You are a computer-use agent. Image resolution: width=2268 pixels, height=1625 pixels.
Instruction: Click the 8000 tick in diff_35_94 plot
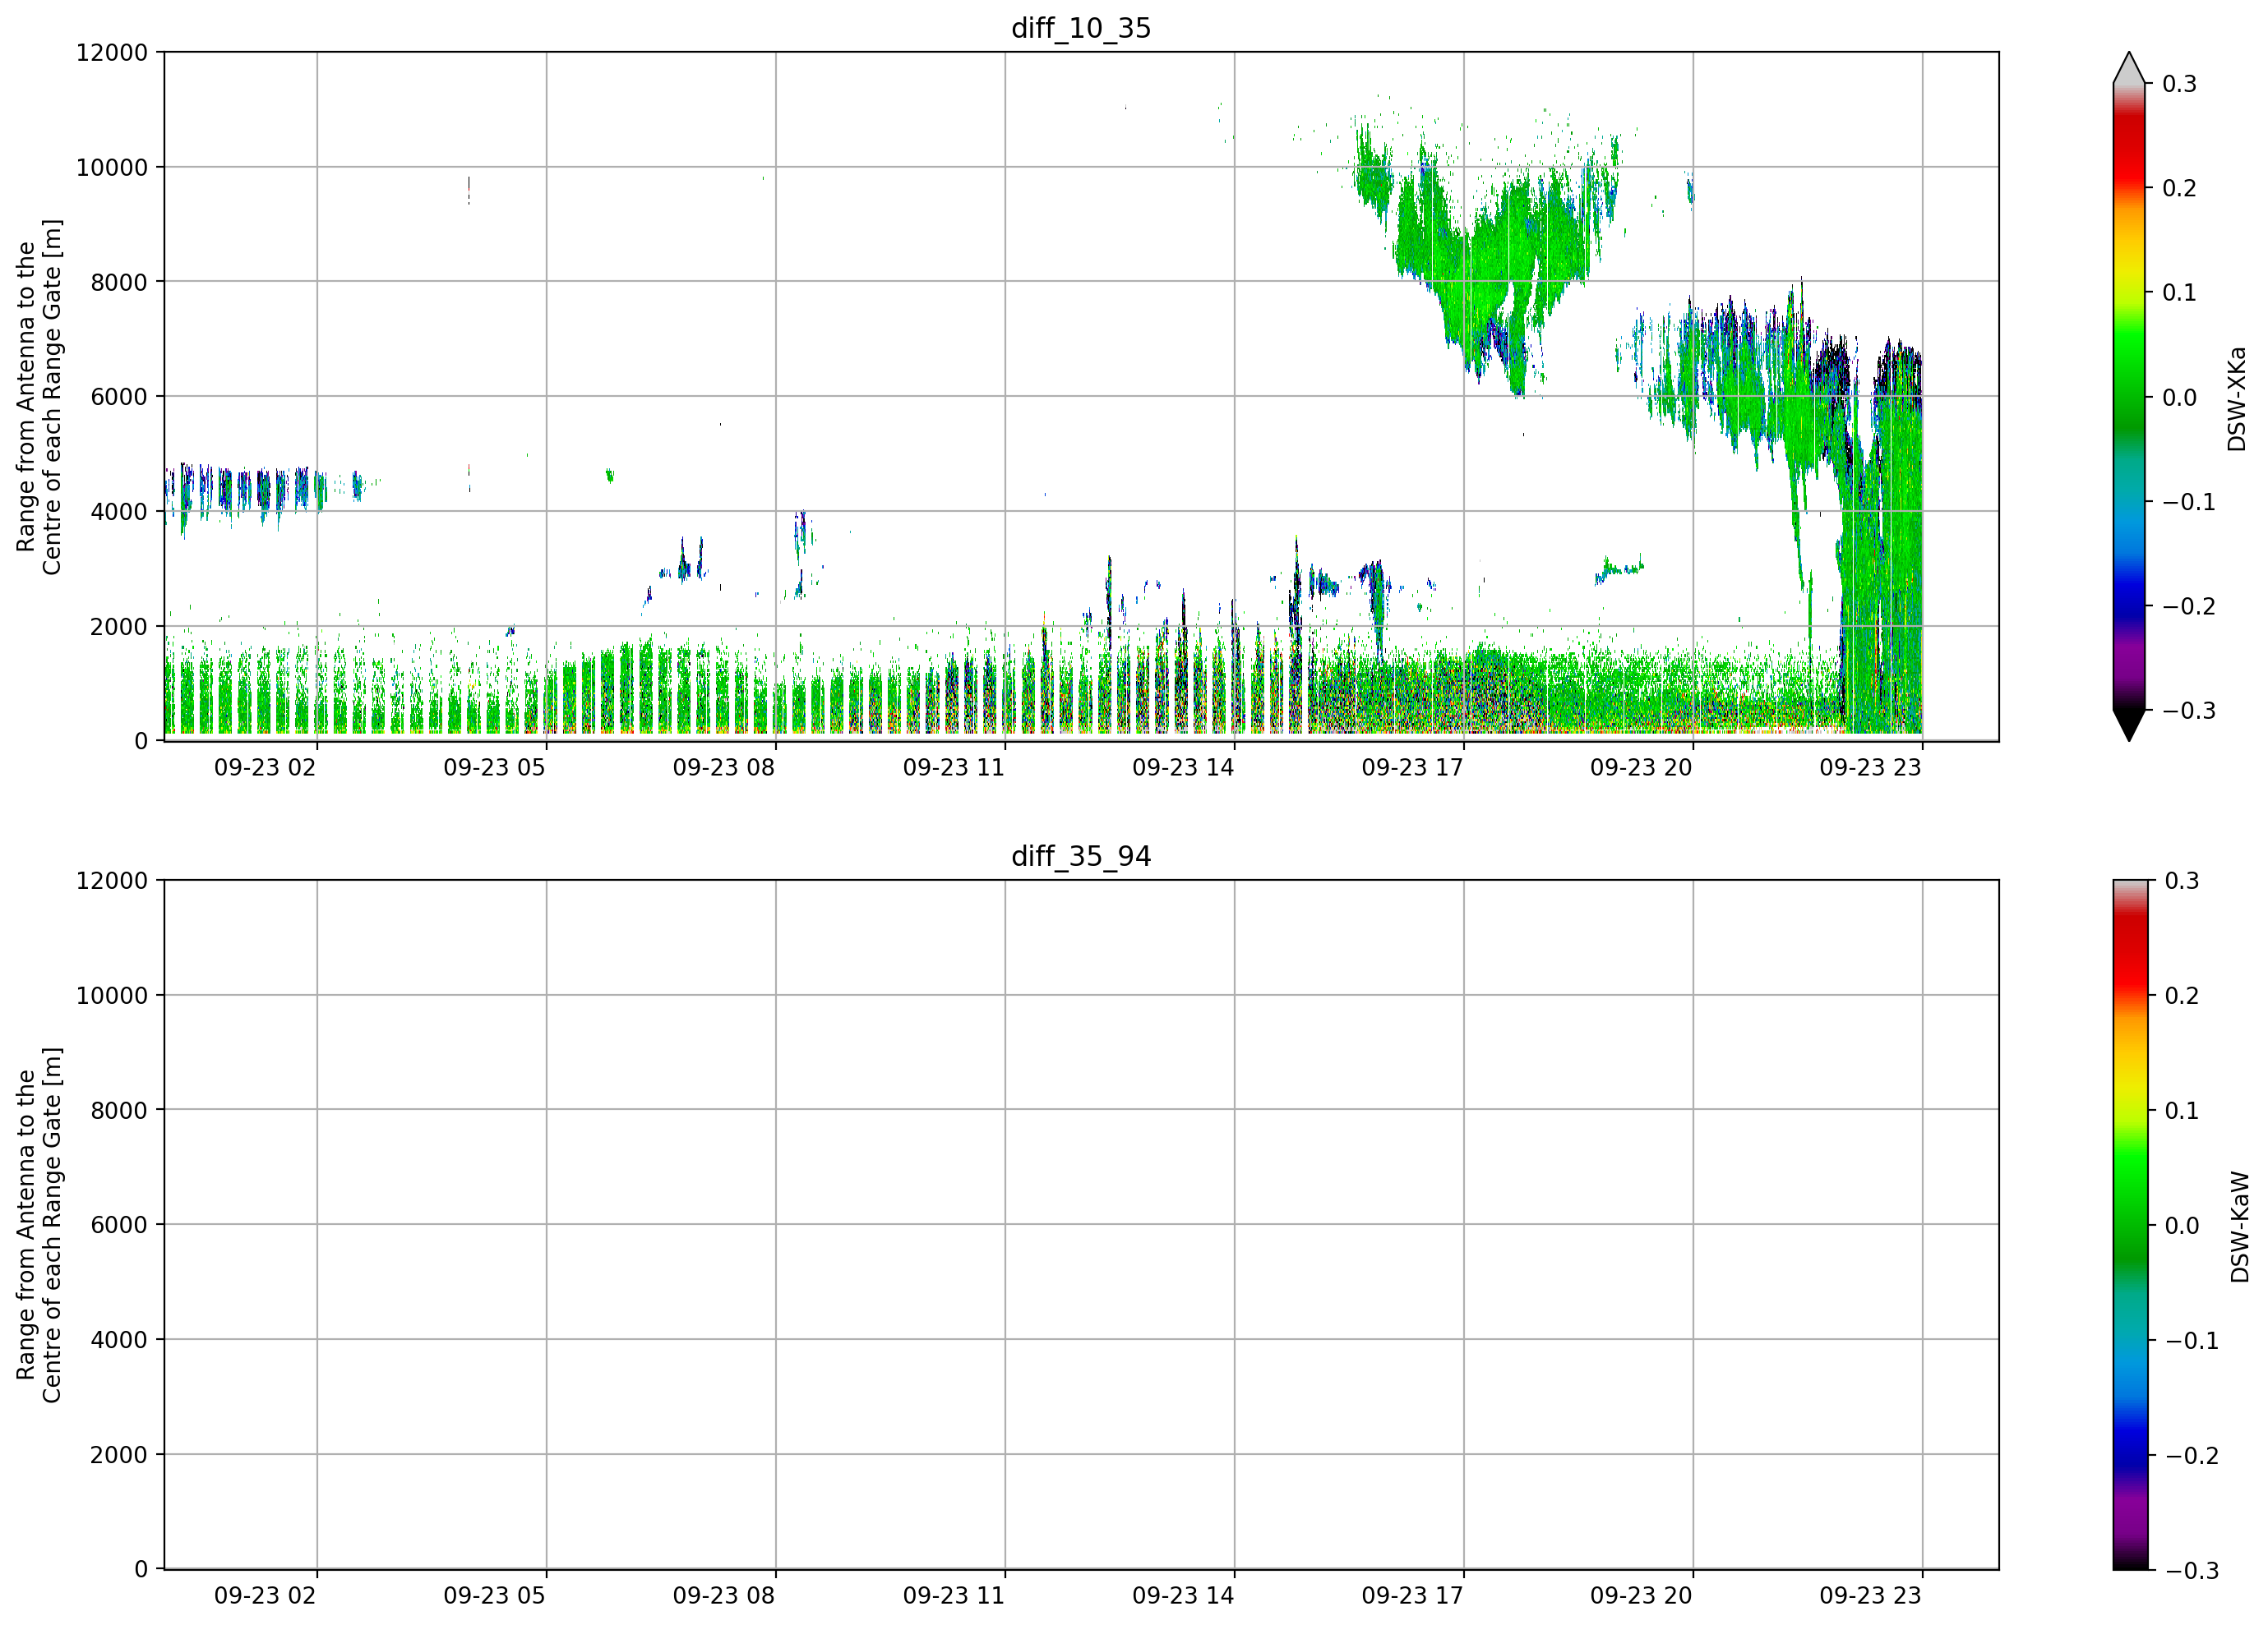click(119, 1111)
